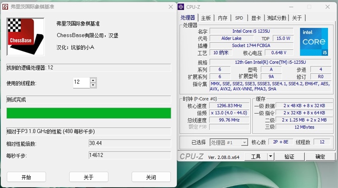Click the green benchmark progress bar
The height and width of the screenshot is (188, 338).
click(89, 113)
